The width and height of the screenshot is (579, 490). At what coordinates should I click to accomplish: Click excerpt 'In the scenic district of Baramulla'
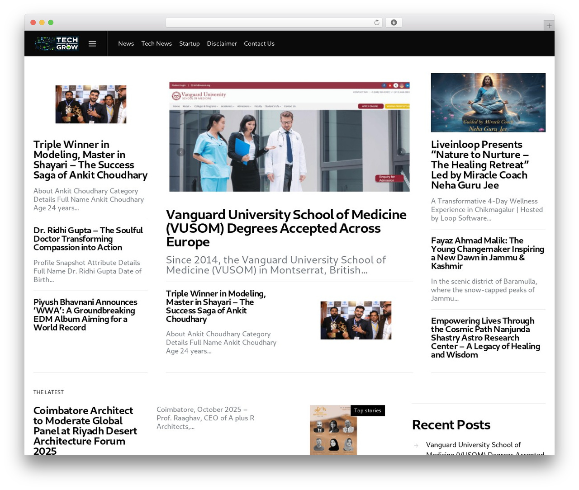point(484,290)
